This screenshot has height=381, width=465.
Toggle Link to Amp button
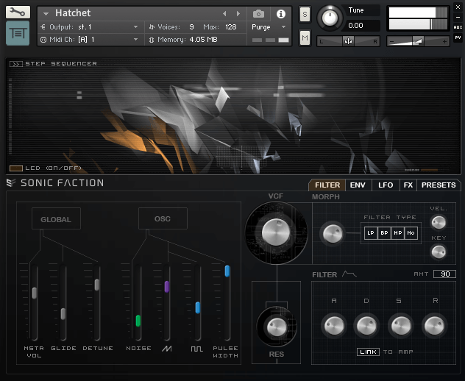coord(368,352)
